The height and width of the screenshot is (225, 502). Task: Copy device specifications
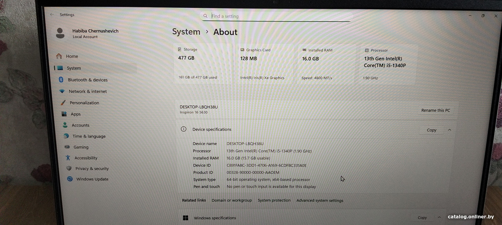[431, 130]
